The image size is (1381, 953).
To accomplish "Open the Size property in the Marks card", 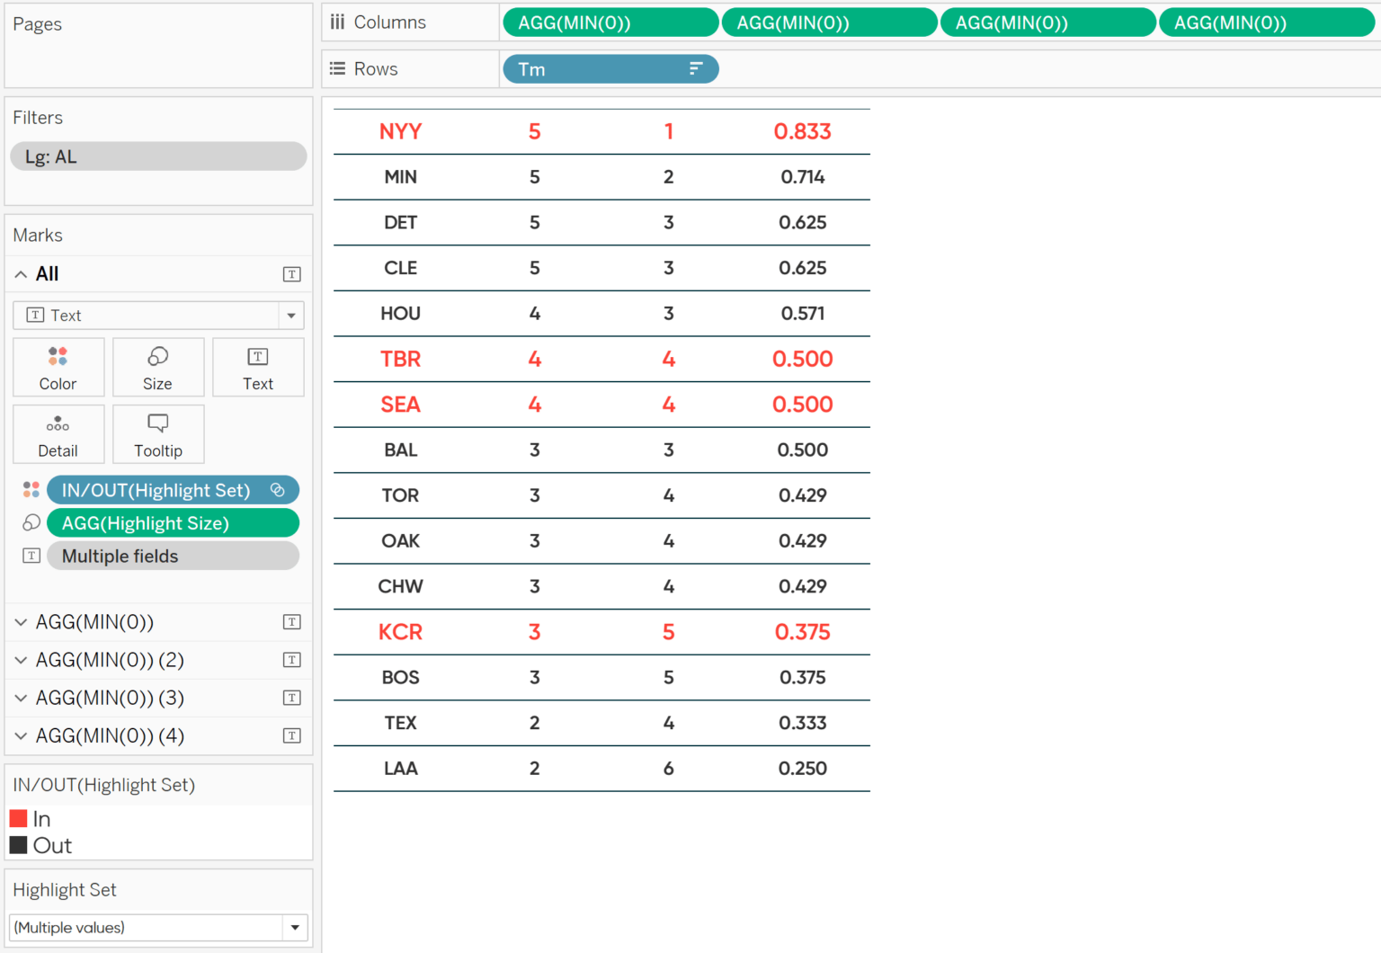I will (158, 367).
